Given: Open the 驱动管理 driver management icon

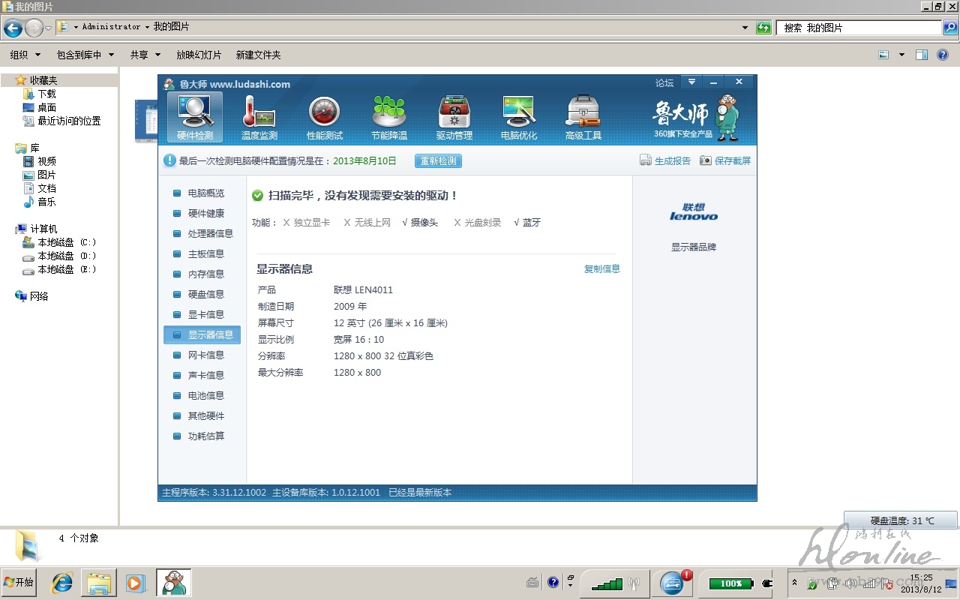Looking at the screenshot, I should [x=454, y=117].
